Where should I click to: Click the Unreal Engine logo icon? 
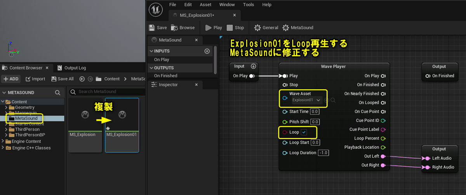[x=156, y=9]
